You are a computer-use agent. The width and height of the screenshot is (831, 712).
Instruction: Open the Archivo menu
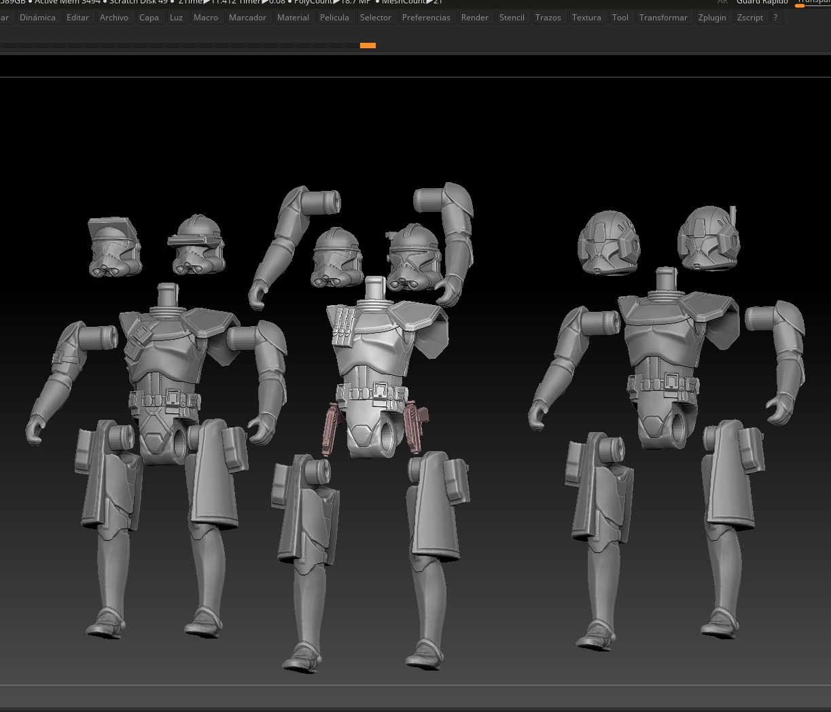[113, 17]
